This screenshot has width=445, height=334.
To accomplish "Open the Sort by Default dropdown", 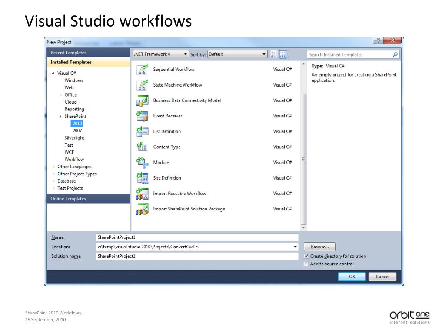I will [x=237, y=54].
